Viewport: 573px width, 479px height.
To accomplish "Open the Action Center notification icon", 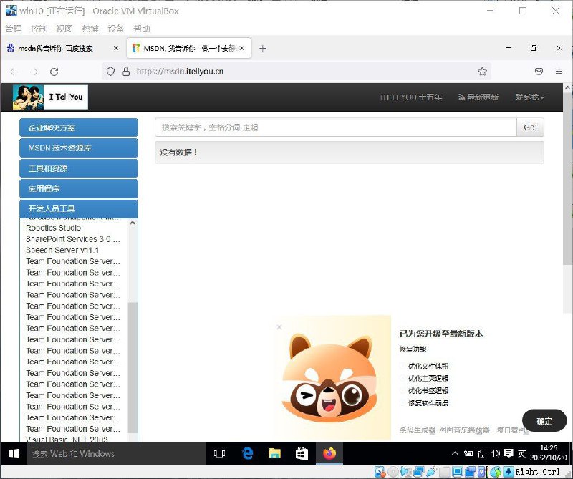I will click(509, 453).
